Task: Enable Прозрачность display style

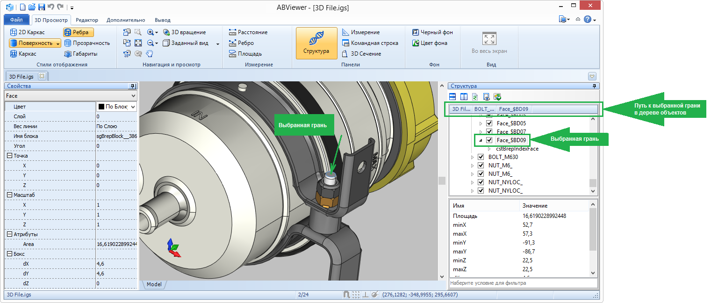Action: pos(86,43)
